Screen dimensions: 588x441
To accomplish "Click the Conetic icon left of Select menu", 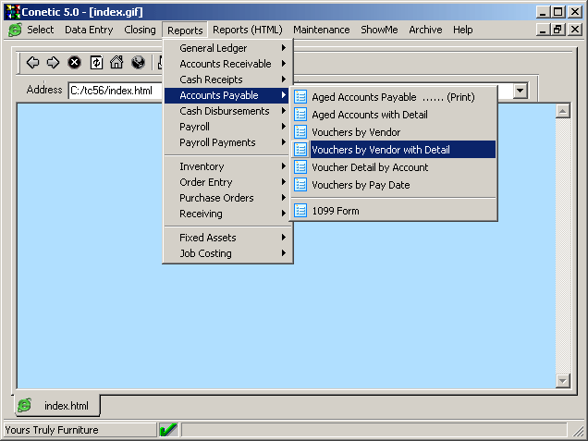I will point(15,30).
